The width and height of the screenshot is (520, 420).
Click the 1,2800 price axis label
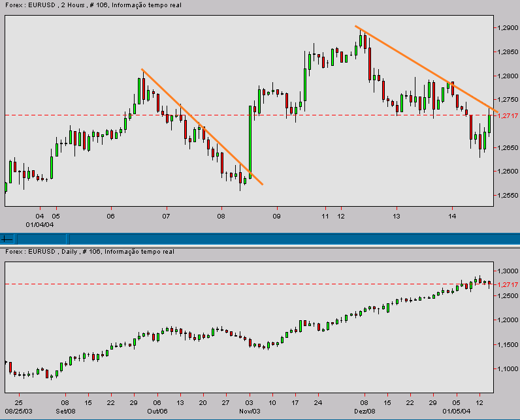508,76
